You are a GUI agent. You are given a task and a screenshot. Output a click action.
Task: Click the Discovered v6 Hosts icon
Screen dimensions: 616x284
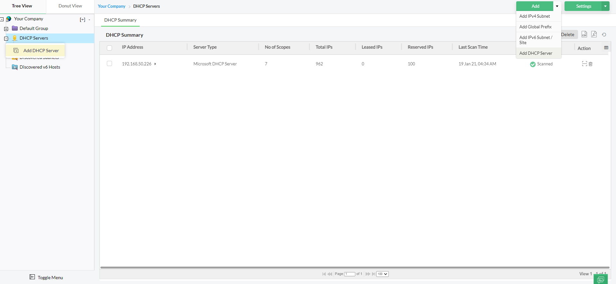[15, 67]
